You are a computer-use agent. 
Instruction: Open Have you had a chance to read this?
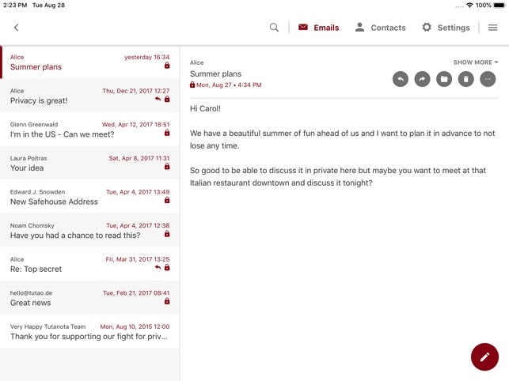(90, 231)
